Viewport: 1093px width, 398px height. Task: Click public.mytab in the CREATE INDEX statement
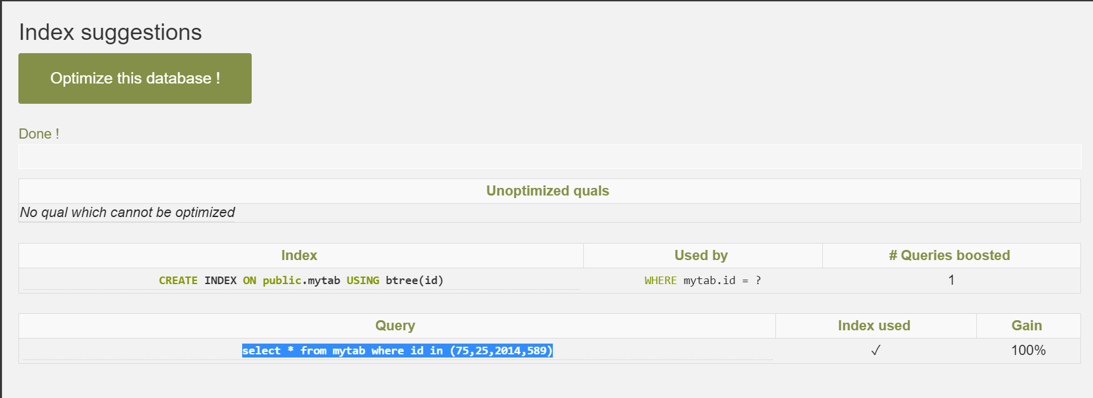click(301, 280)
